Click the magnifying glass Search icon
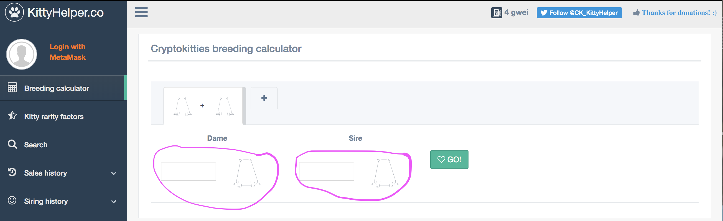Viewport: 723px width, 221px height. tap(12, 144)
